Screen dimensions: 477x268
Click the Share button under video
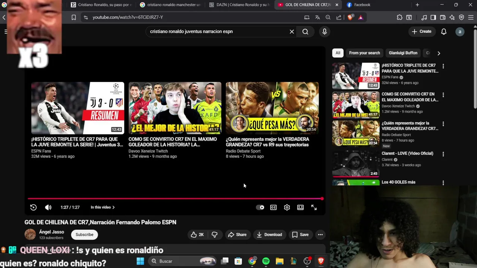[x=237, y=234]
